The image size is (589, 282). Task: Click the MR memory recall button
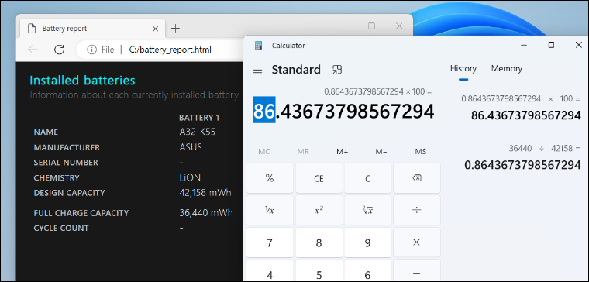(303, 152)
